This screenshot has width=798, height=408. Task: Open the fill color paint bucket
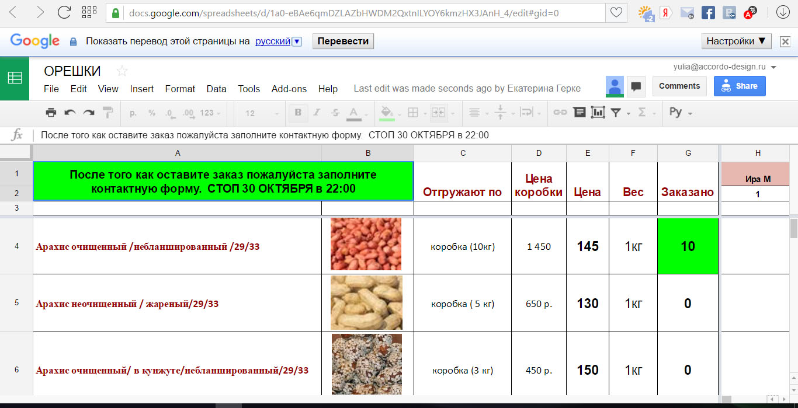click(x=386, y=113)
